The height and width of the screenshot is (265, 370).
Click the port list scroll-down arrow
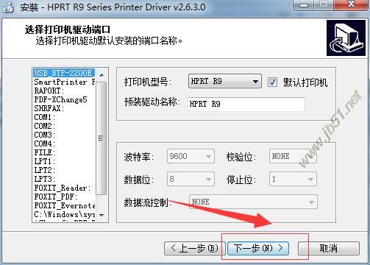pos(102,216)
